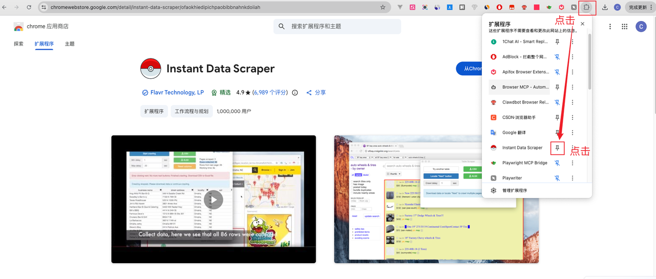Pin Google 翻译 extension to toolbar

[557, 133]
